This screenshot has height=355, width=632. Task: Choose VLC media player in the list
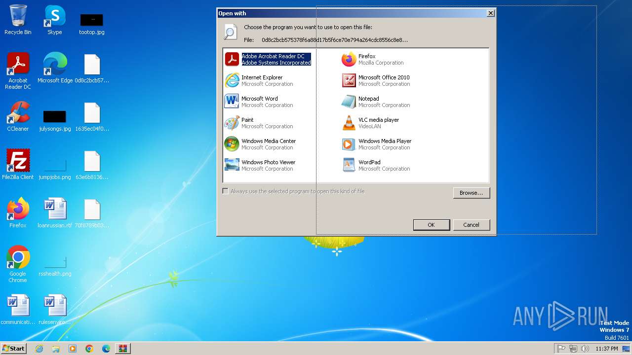370,123
